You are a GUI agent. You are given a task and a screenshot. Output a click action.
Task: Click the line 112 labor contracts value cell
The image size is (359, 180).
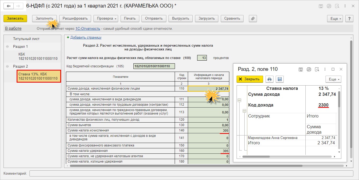(x=209, y=105)
